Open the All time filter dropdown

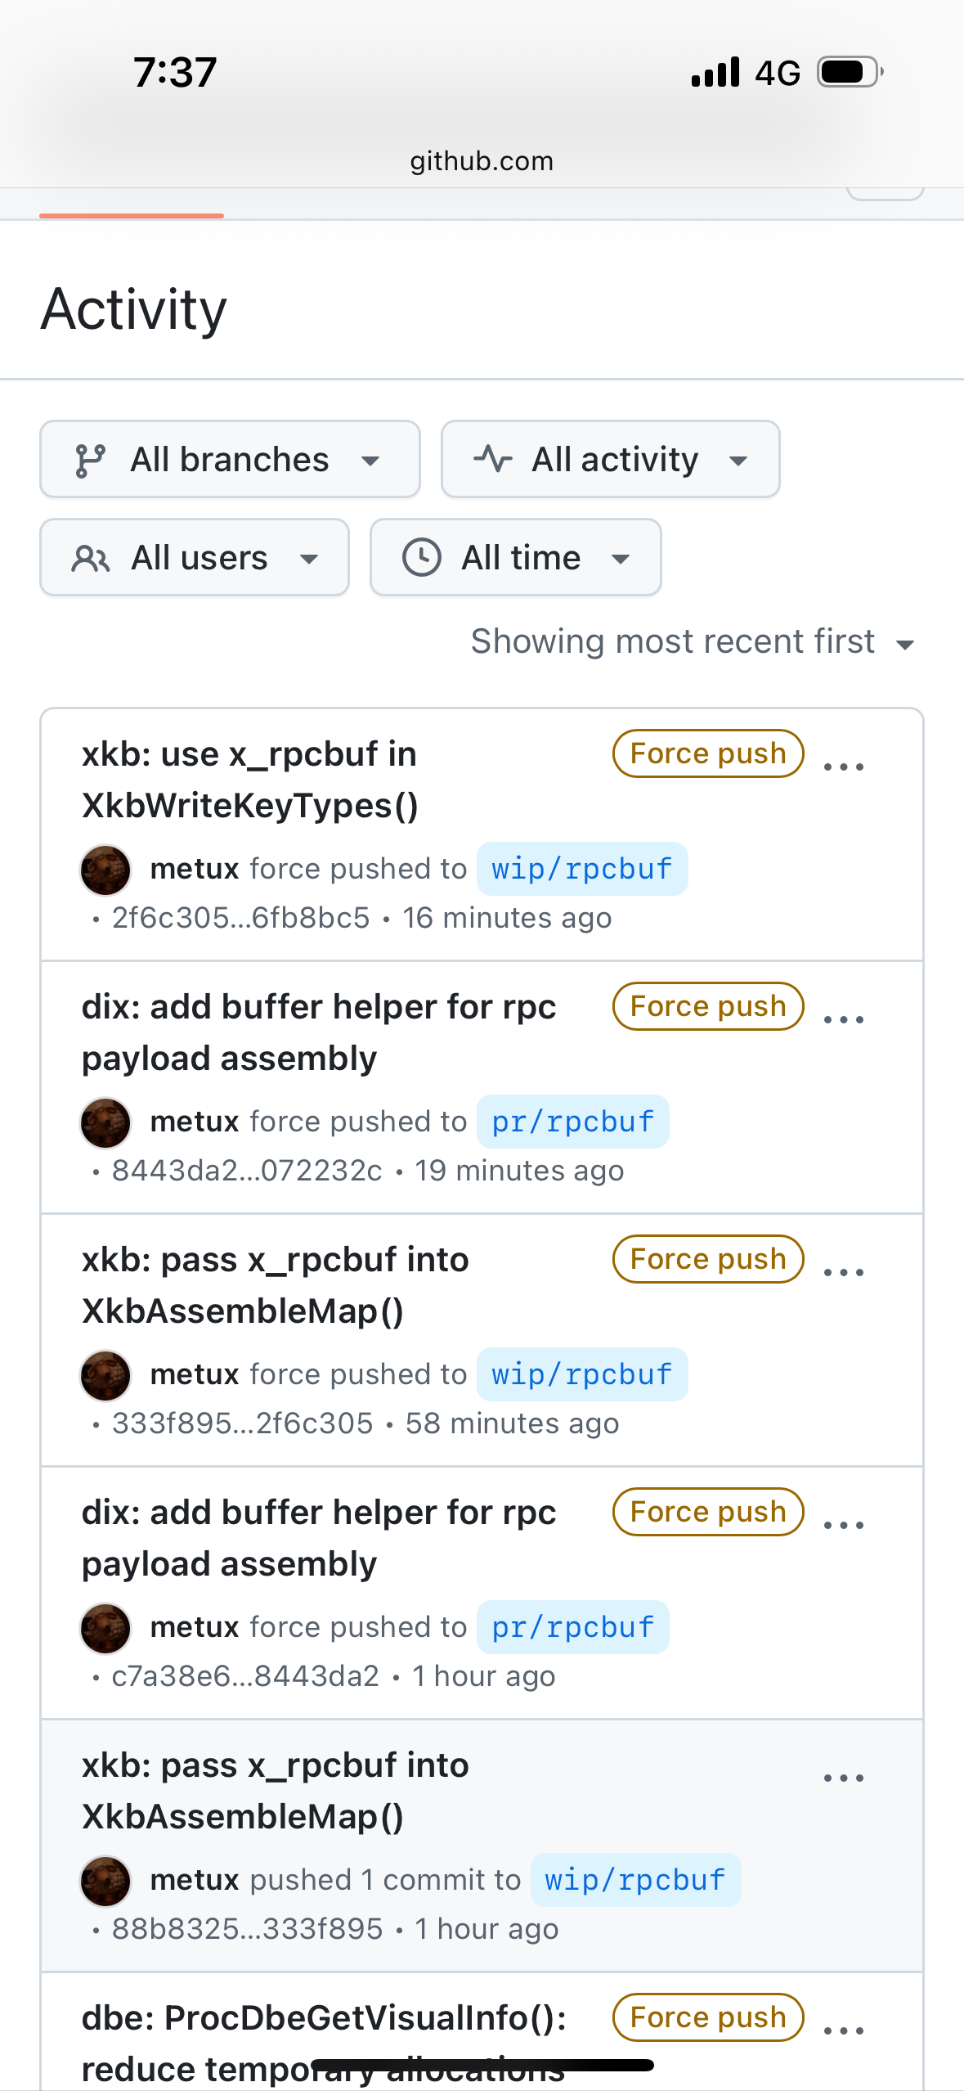[515, 558]
